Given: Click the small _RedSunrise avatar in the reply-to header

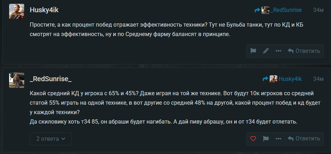Looking at the screenshot, I should 265,10.
